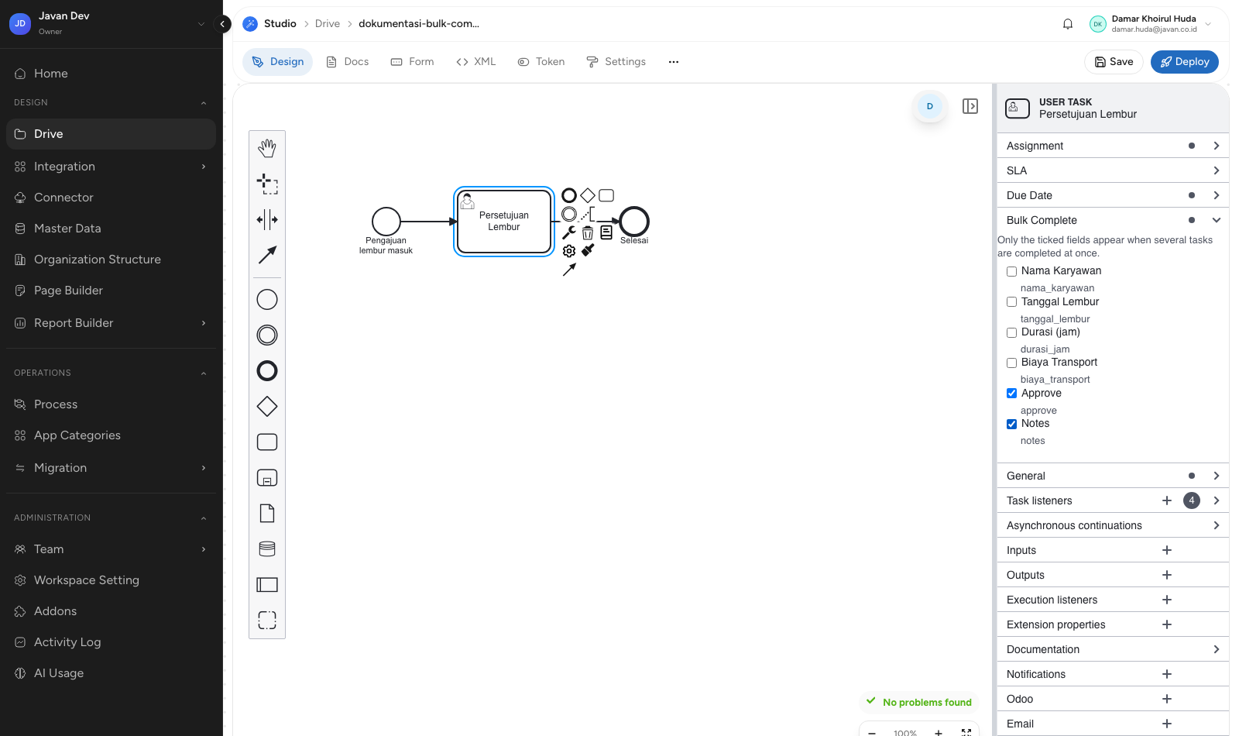Create start event from palette
The image size is (1239, 736).
267,299
